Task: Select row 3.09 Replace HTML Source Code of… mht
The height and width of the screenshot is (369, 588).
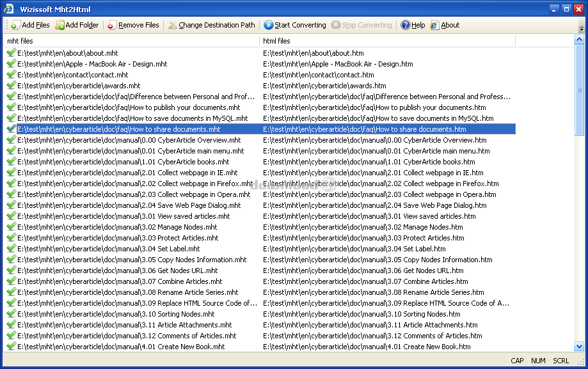Action: [x=260, y=303]
